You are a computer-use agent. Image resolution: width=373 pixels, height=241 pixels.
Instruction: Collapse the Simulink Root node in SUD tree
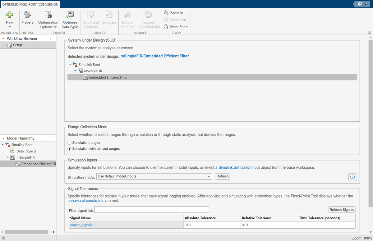click(70, 65)
